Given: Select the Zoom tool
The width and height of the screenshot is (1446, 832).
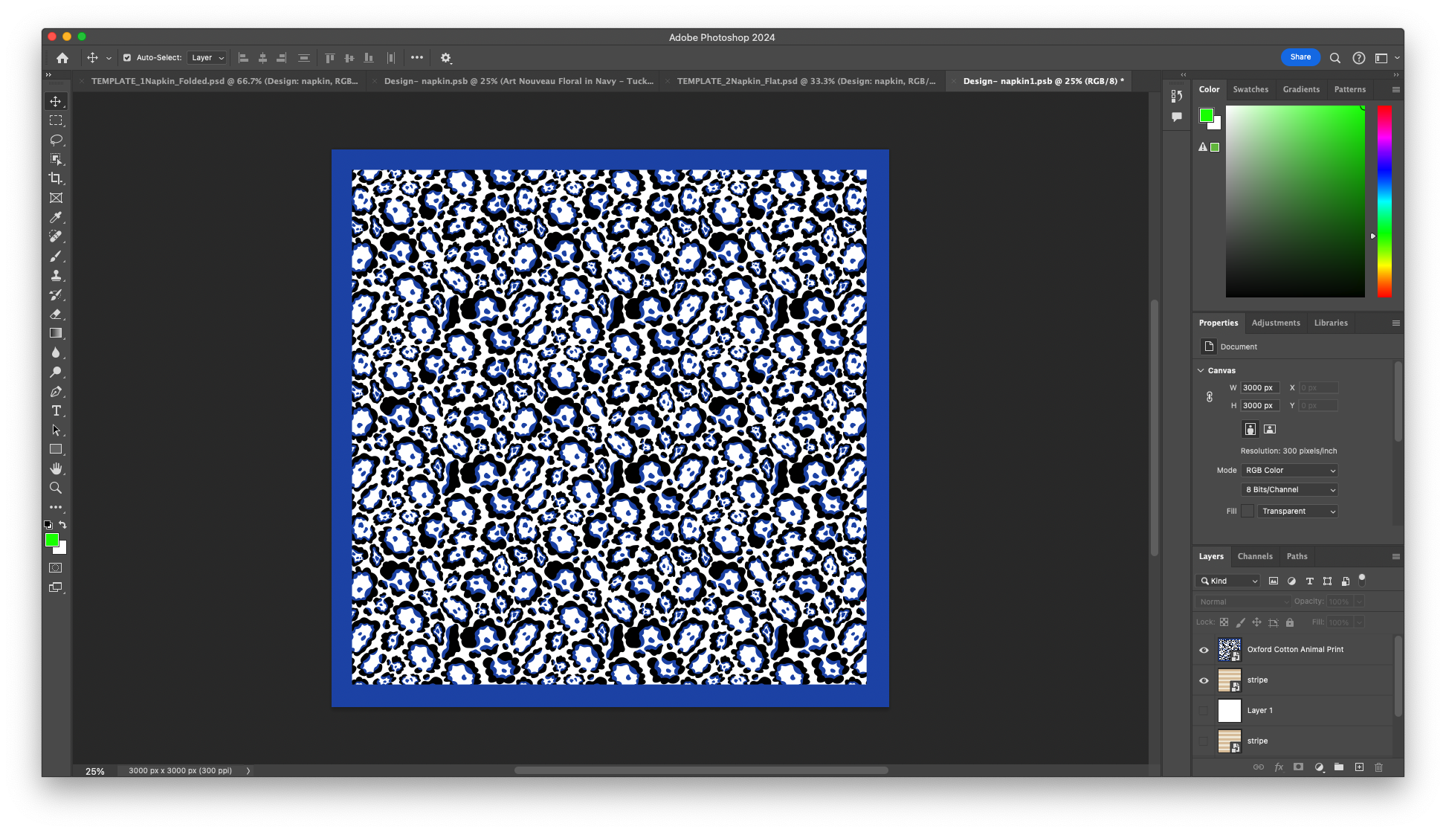Looking at the screenshot, I should tap(56, 488).
